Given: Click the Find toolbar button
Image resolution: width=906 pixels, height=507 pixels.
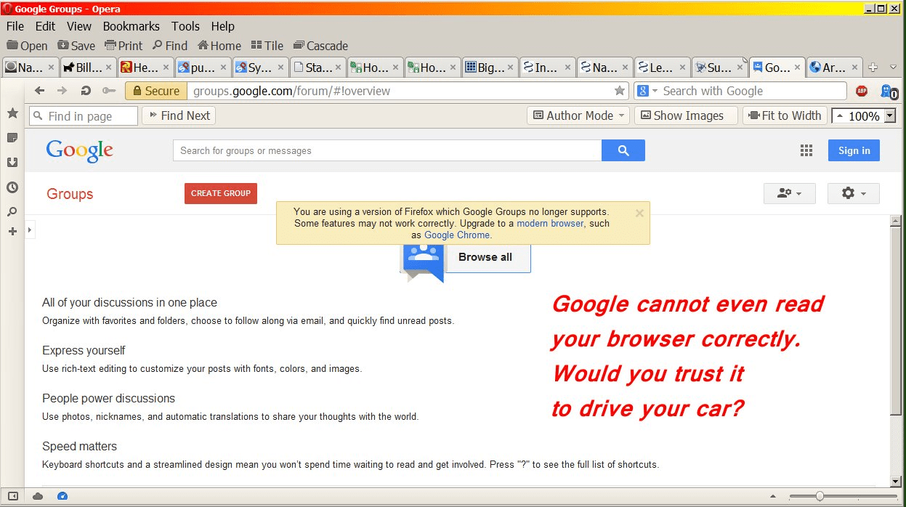Looking at the screenshot, I should [169, 46].
